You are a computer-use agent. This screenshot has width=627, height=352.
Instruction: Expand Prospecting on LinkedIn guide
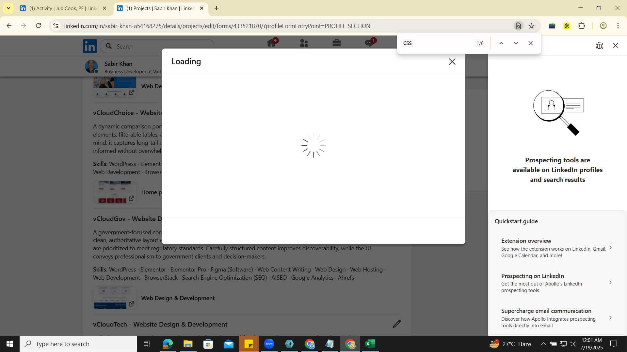coord(557,283)
